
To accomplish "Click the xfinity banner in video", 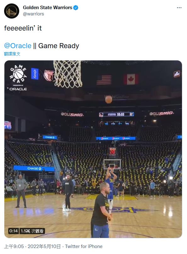I will [35, 74].
